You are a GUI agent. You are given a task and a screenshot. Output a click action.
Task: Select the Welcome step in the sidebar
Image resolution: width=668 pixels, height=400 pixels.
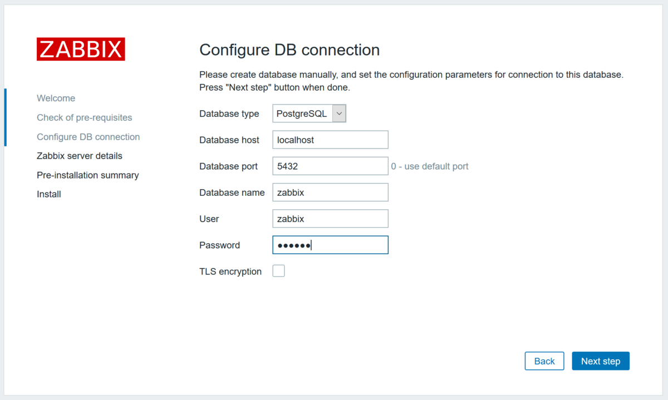(x=56, y=98)
